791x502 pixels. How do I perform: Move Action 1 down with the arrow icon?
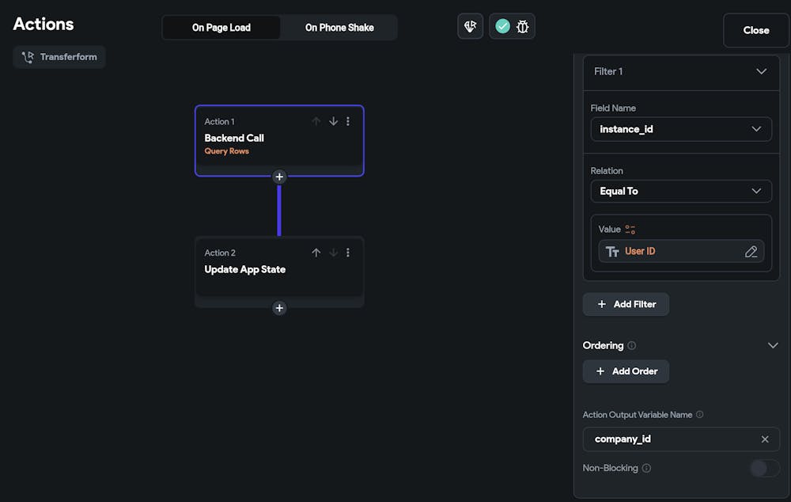(333, 121)
